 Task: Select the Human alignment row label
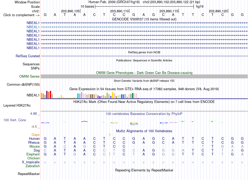[x=34, y=139]
